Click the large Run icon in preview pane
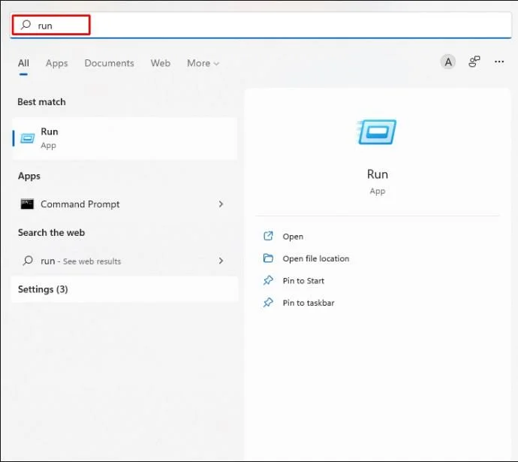The height and width of the screenshot is (462, 518). (377, 132)
